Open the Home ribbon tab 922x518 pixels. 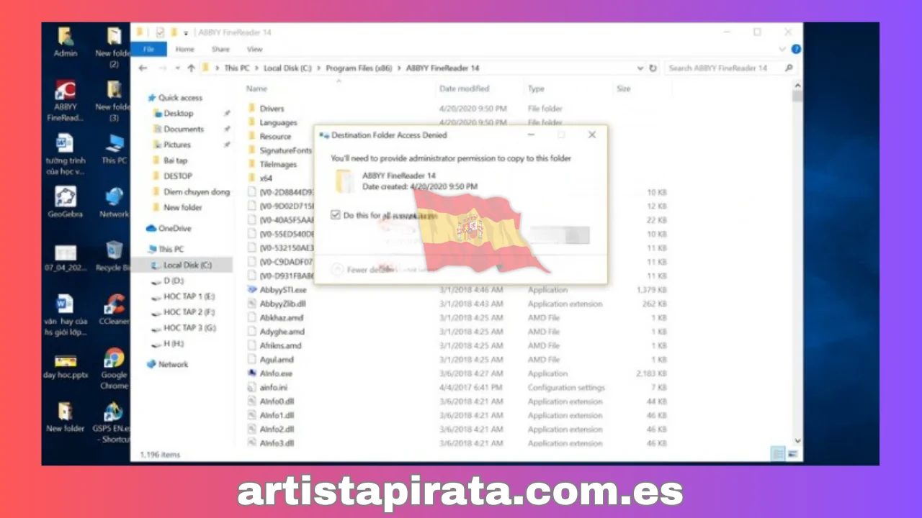[x=185, y=50]
